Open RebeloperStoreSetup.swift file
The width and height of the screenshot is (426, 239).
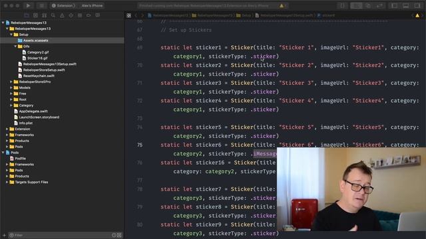tap(44, 70)
